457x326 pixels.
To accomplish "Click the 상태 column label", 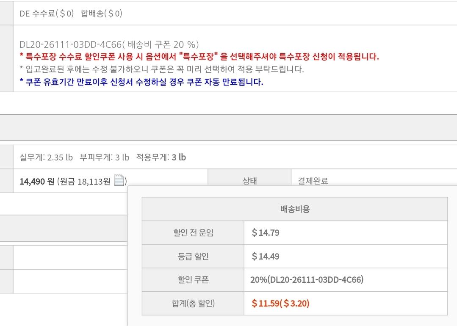I will point(249,182).
